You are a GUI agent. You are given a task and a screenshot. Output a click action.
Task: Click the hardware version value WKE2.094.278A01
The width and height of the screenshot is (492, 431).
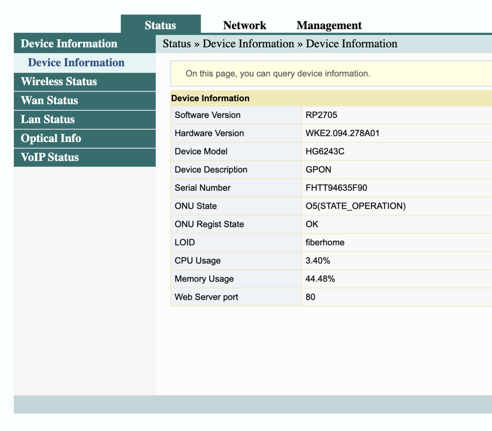click(343, 133)
